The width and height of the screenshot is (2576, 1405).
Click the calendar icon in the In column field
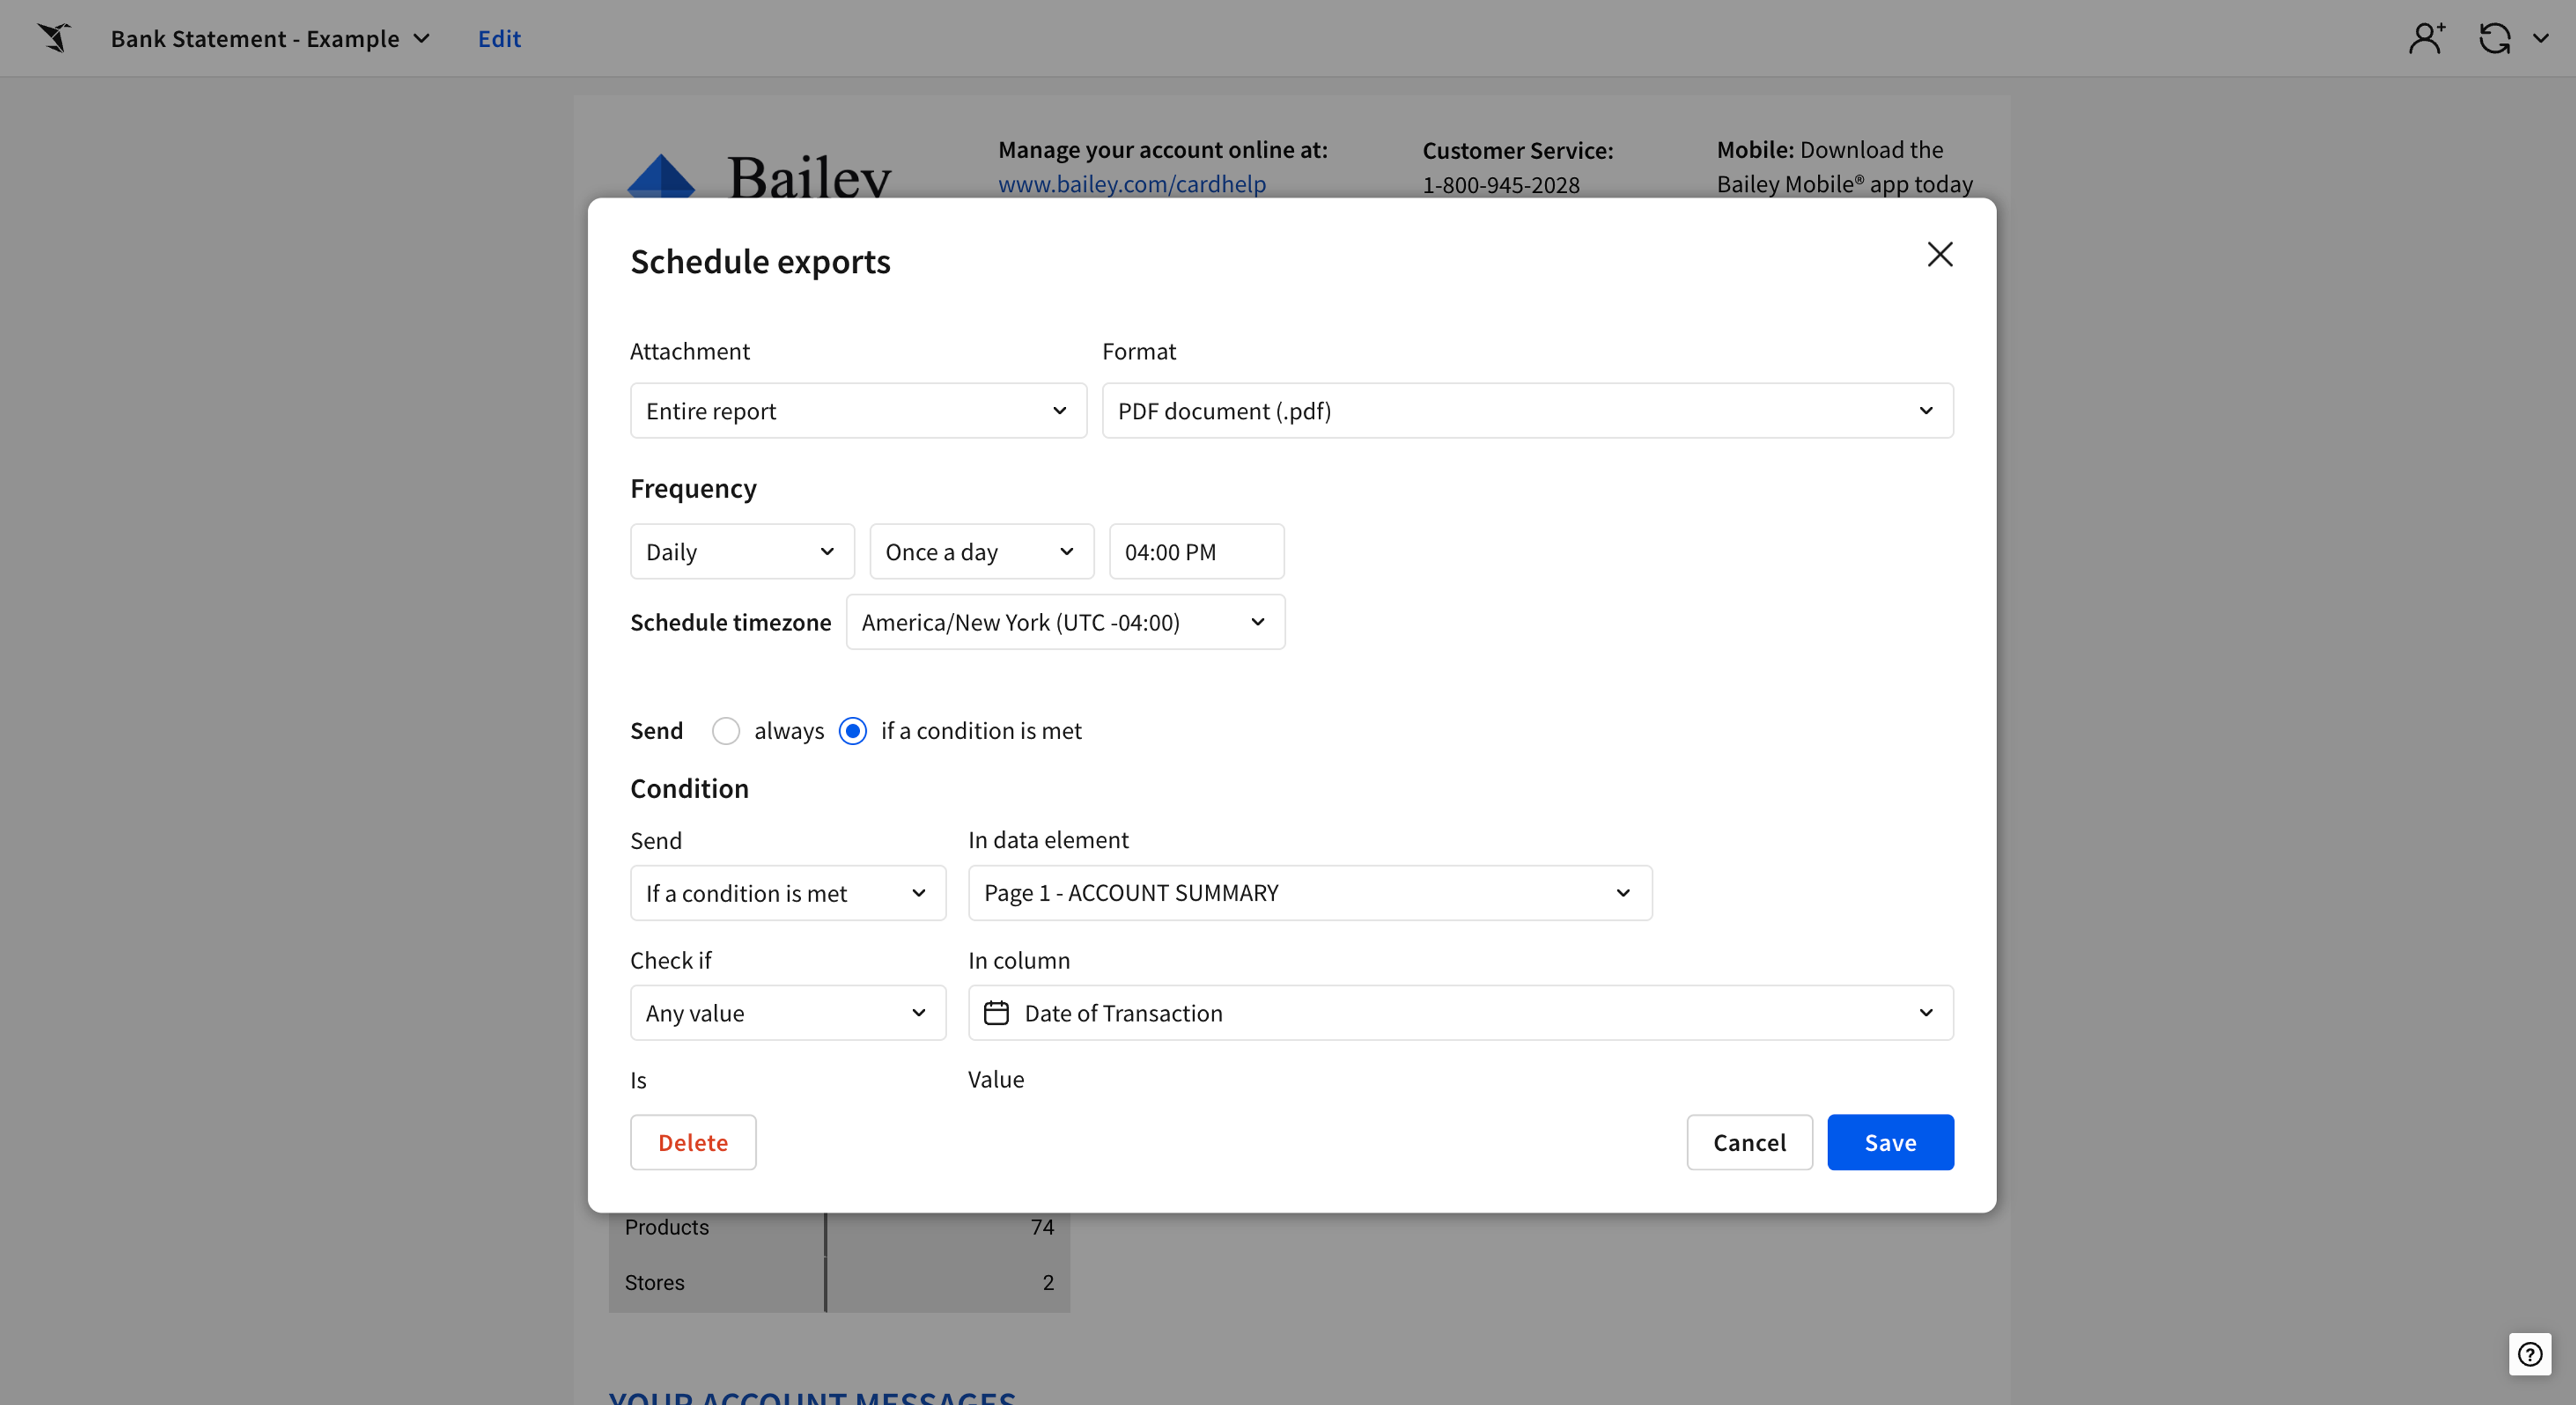(996, 1013)
